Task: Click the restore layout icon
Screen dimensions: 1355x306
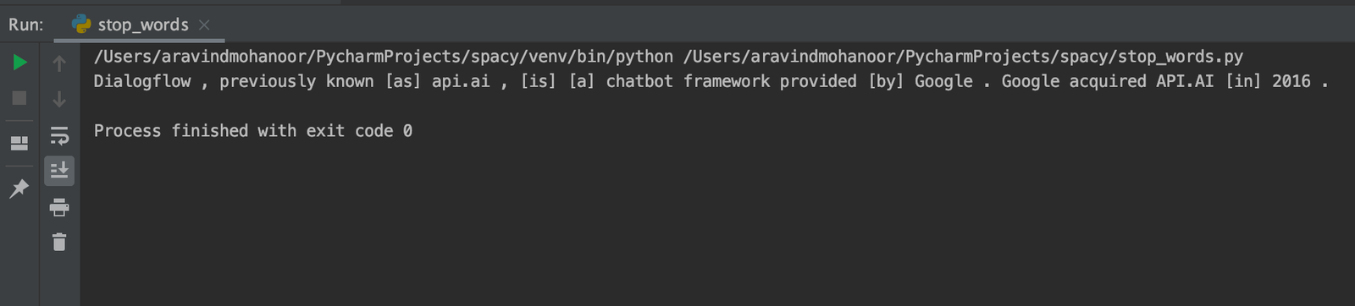Action: 19,143
